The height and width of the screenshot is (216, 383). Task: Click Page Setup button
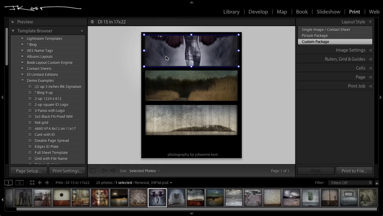(29, 171)
